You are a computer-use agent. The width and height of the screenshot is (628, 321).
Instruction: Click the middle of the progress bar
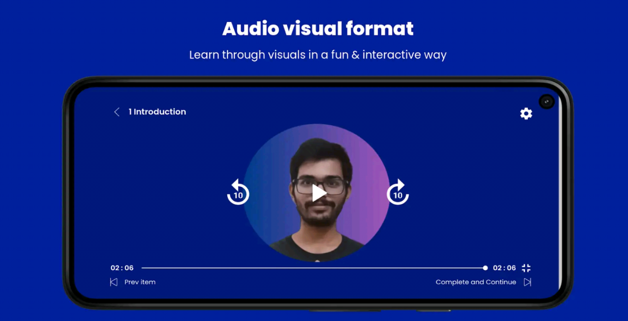point(314,268)
